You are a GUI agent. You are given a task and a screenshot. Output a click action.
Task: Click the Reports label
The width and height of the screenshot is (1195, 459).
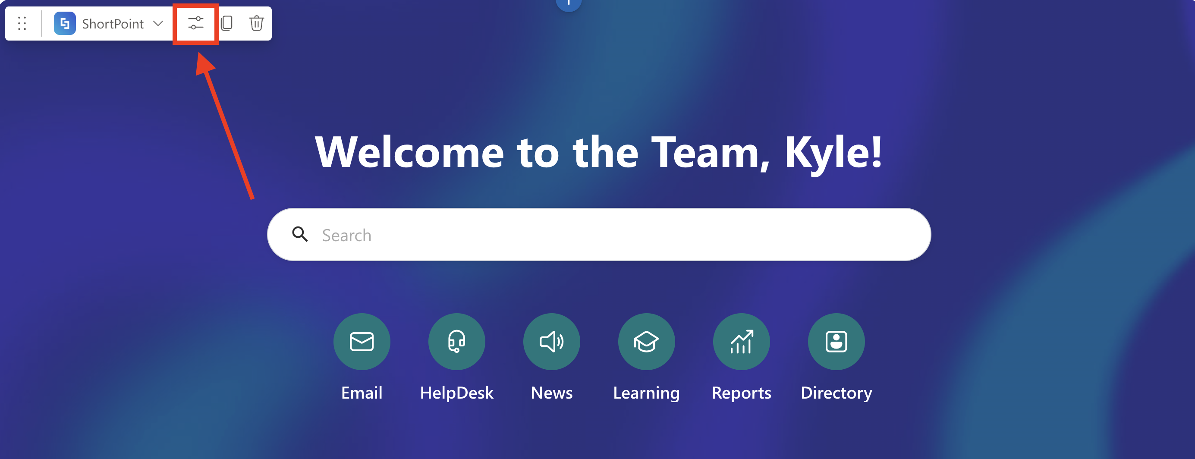(x=741, y=393)
